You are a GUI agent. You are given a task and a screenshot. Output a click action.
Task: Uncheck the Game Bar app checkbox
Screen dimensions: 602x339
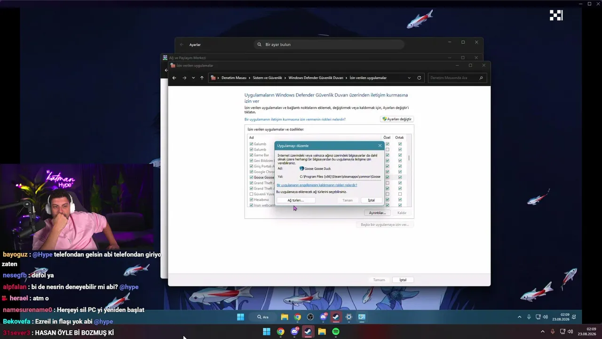(251, 155)
